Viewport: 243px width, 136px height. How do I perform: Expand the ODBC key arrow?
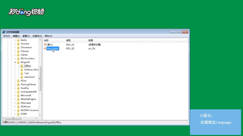point(15,114)
